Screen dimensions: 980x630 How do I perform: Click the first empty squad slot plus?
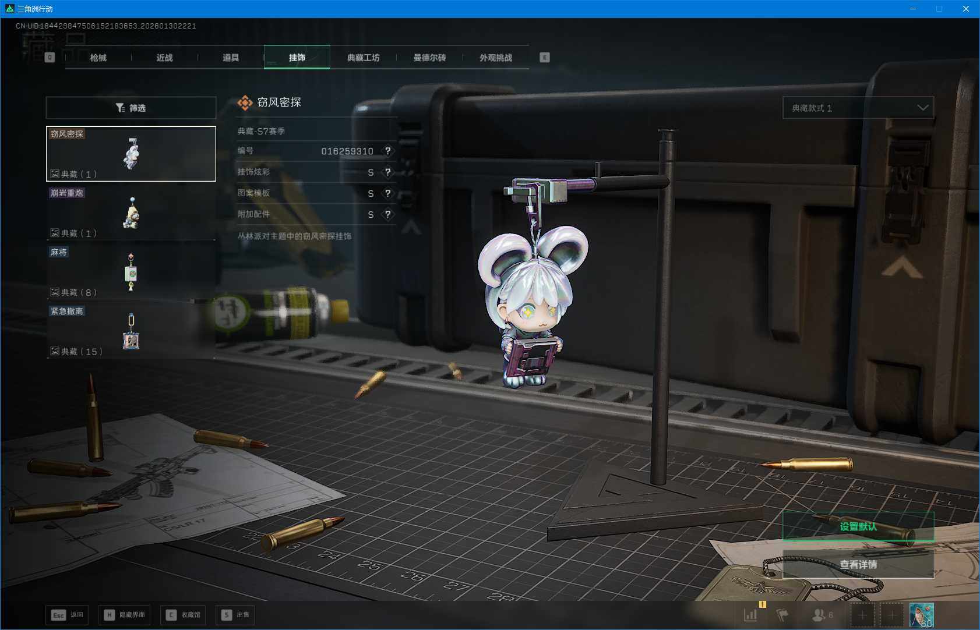(x=862, y=615)
